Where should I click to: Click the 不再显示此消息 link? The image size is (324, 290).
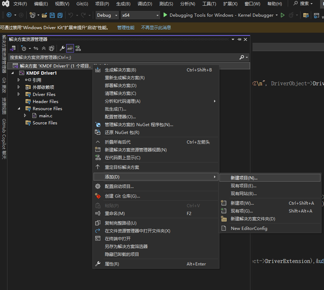156,27
